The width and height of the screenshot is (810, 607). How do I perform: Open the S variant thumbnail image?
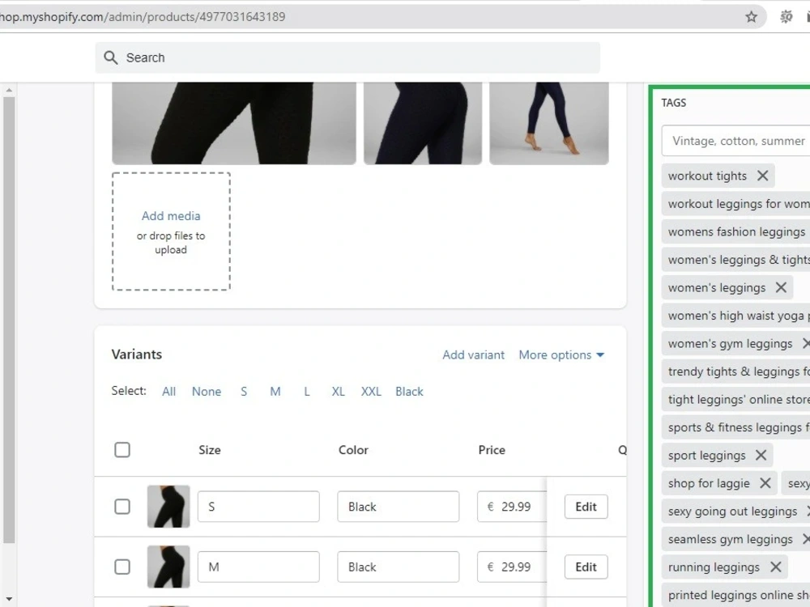pos(168,507)
